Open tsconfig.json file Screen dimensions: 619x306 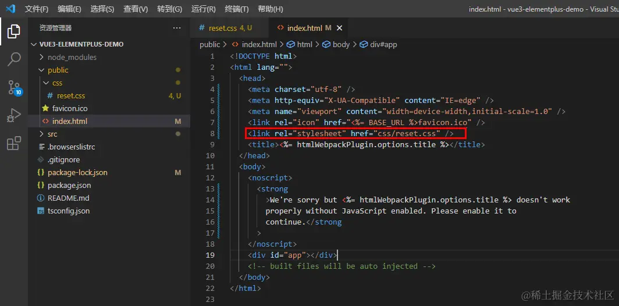click(109, 211)
